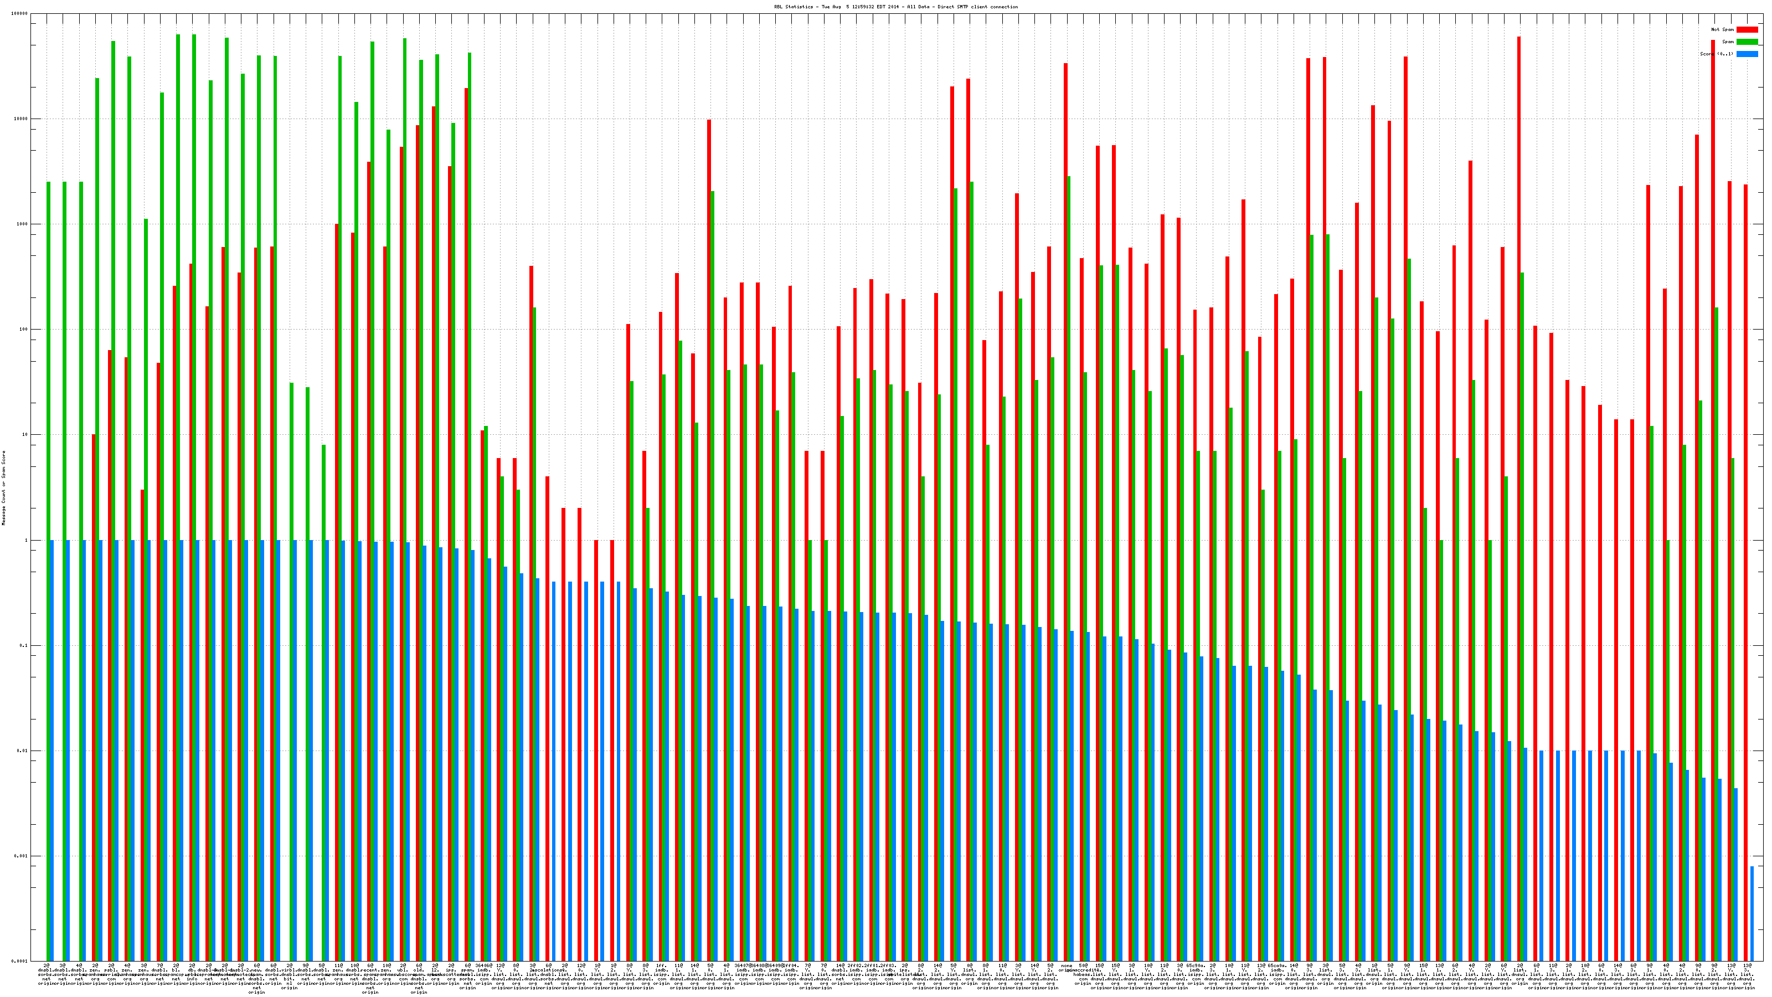The width and height of the screenshot is (1772, 997).
Task: Click the 1000 y-axis tick label
Action: click(23, 224)
